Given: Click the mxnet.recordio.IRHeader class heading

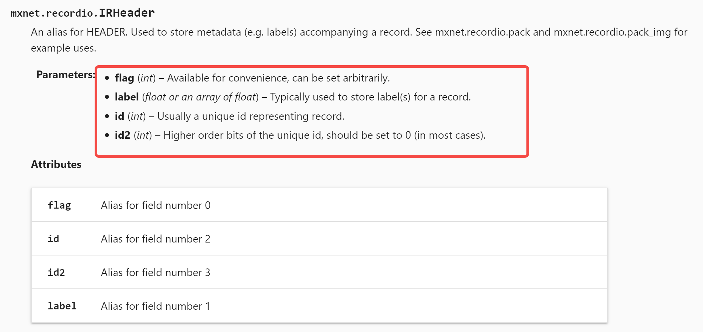Looking at the screenshot, I should point(83,13).
